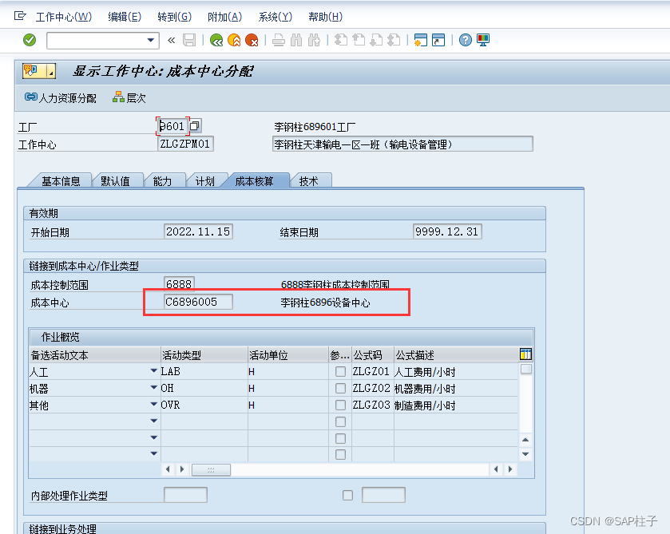This screenshot has height=534, width=670.
Task: Toggle checkbox beside 内部处理作业类型 field
Action: (x=348, y=495)
